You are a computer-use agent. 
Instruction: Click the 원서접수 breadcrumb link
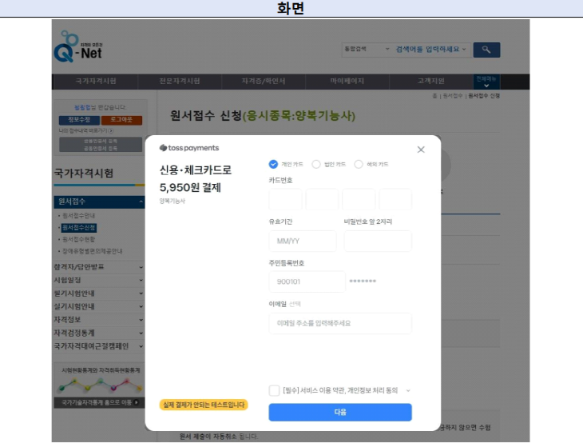453,96
